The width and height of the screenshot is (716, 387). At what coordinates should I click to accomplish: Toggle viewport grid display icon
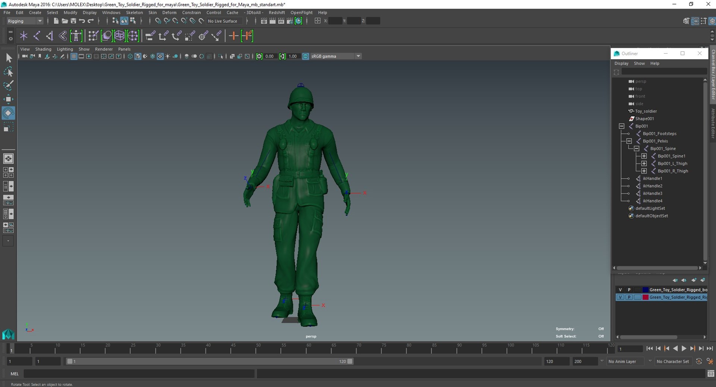tap(74, 56)
